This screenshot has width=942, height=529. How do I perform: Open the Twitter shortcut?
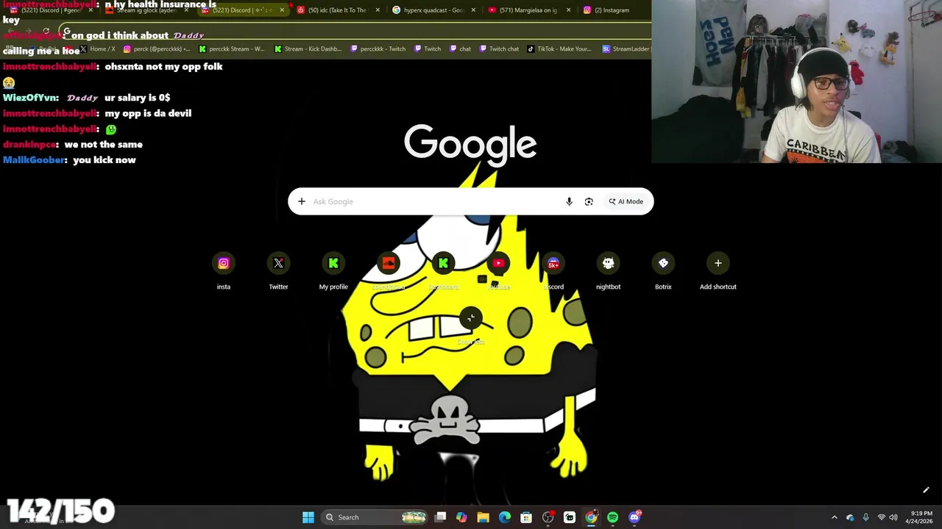(278, 272)
